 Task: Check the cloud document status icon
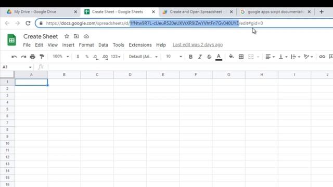(86, 36)
